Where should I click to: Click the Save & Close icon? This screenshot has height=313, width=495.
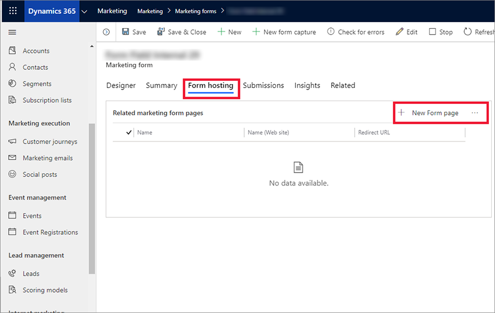pyautogui.click(x=161, y=31)
